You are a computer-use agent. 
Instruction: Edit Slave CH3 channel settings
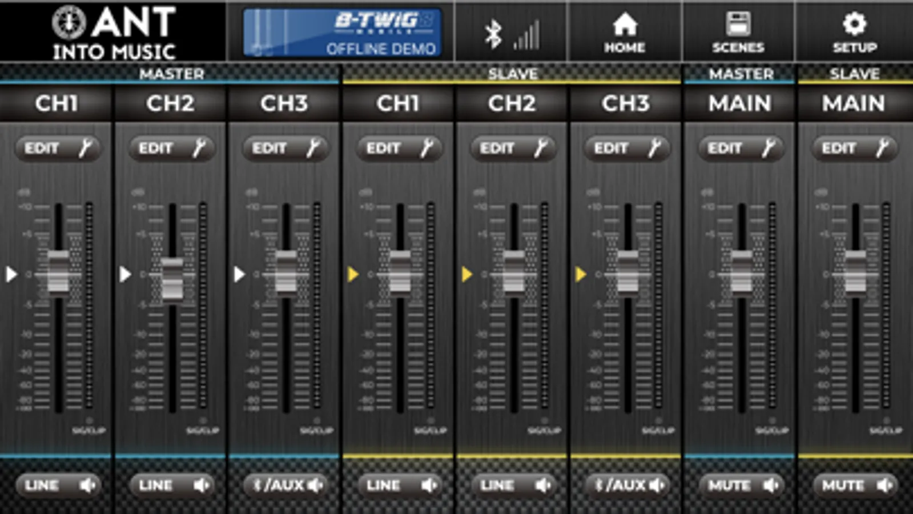tap(627, 148)
